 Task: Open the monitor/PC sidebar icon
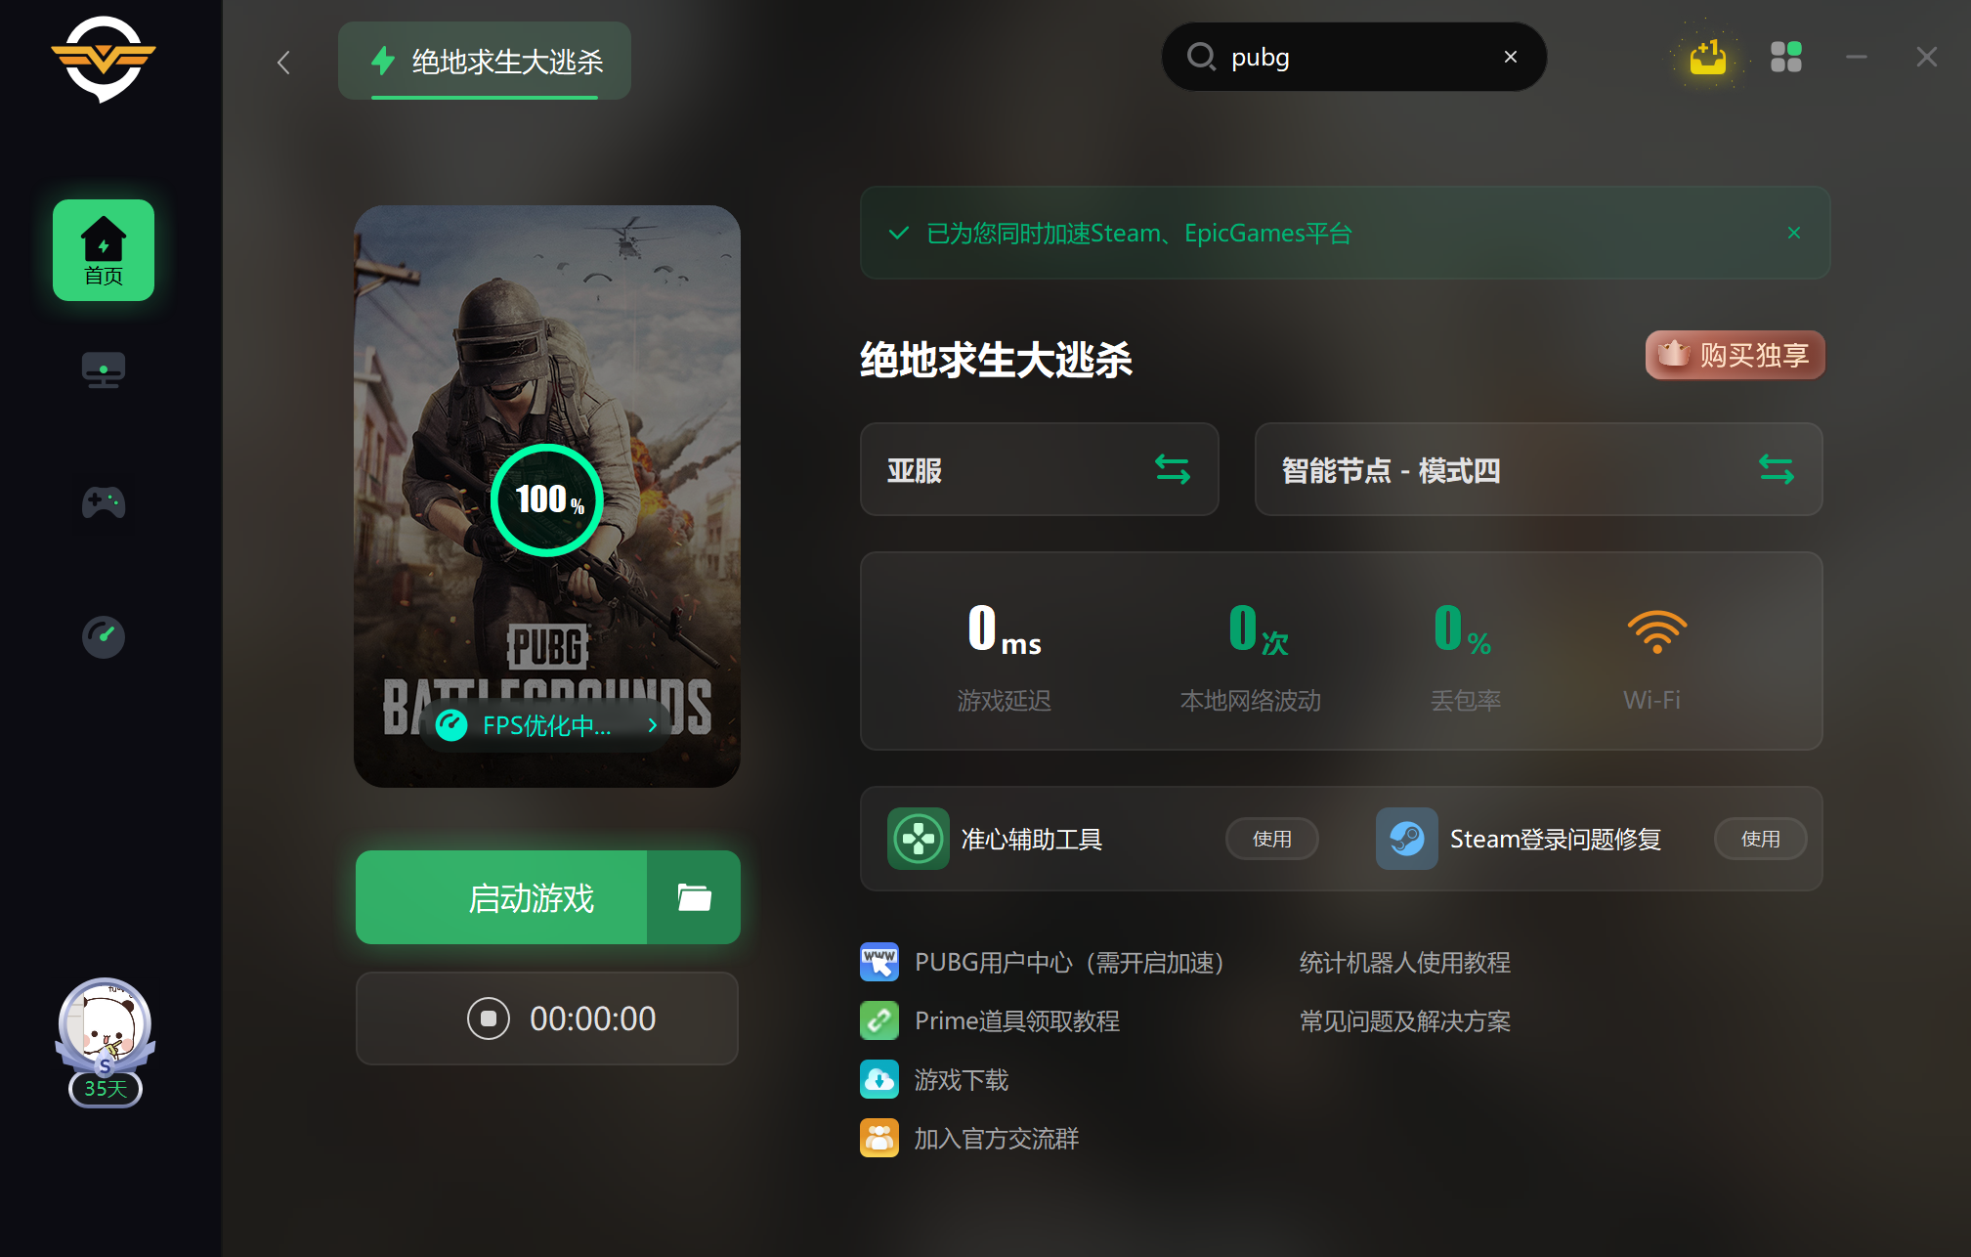pyautogui.click(x=104, y=370)
